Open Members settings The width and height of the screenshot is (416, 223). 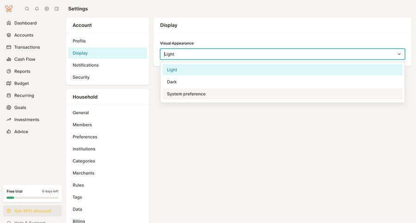coord(107,125)
